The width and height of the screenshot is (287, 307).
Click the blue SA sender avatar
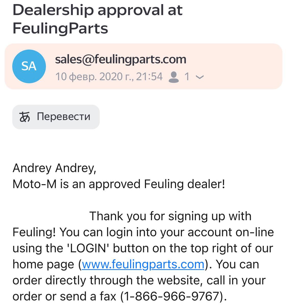(29, 66)
